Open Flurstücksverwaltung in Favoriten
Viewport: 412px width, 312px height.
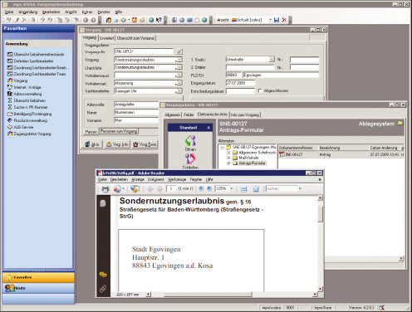tap(27, 120)
